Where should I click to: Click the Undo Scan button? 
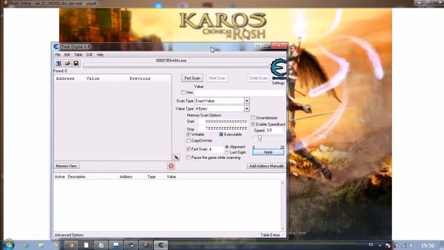(258, 78)
